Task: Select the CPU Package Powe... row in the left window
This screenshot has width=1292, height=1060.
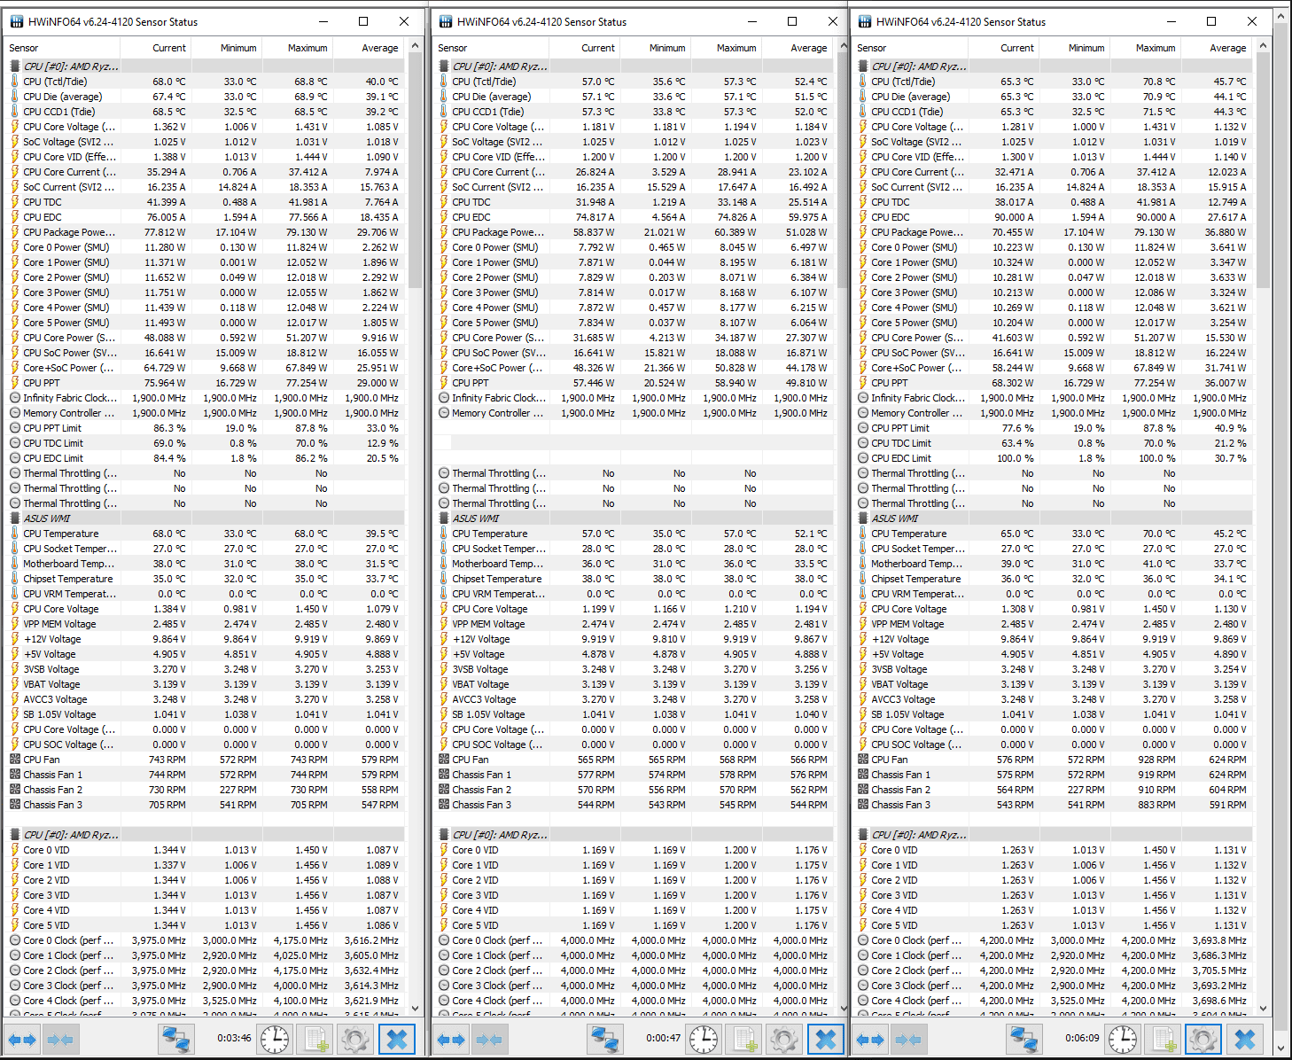Action: (205, 232)
